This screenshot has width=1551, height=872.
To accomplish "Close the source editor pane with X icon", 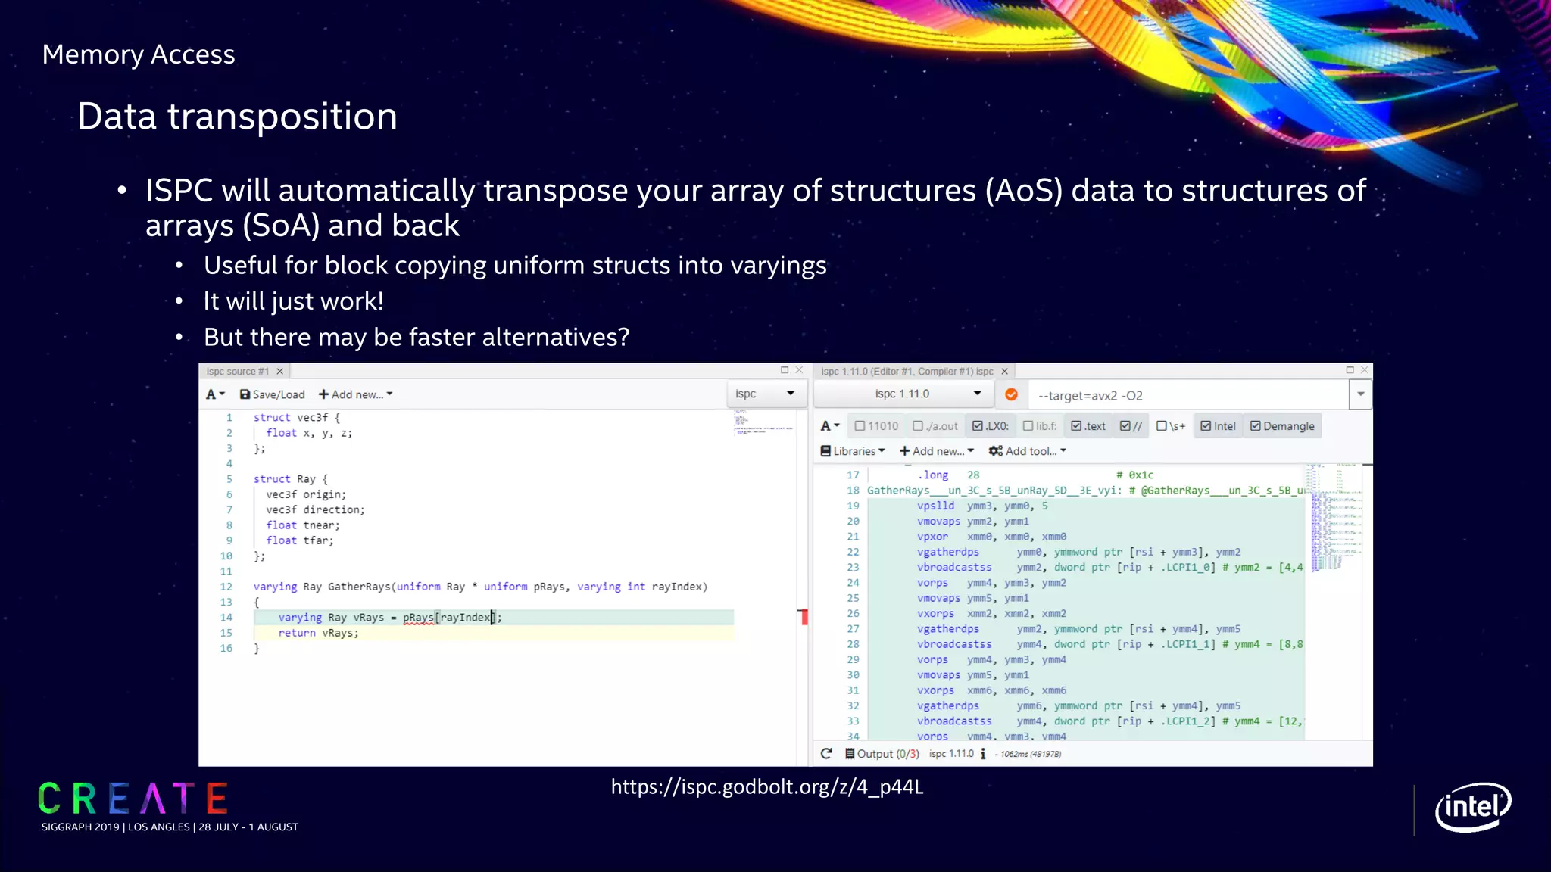I will pyautogui.click(x=799, y=370).
